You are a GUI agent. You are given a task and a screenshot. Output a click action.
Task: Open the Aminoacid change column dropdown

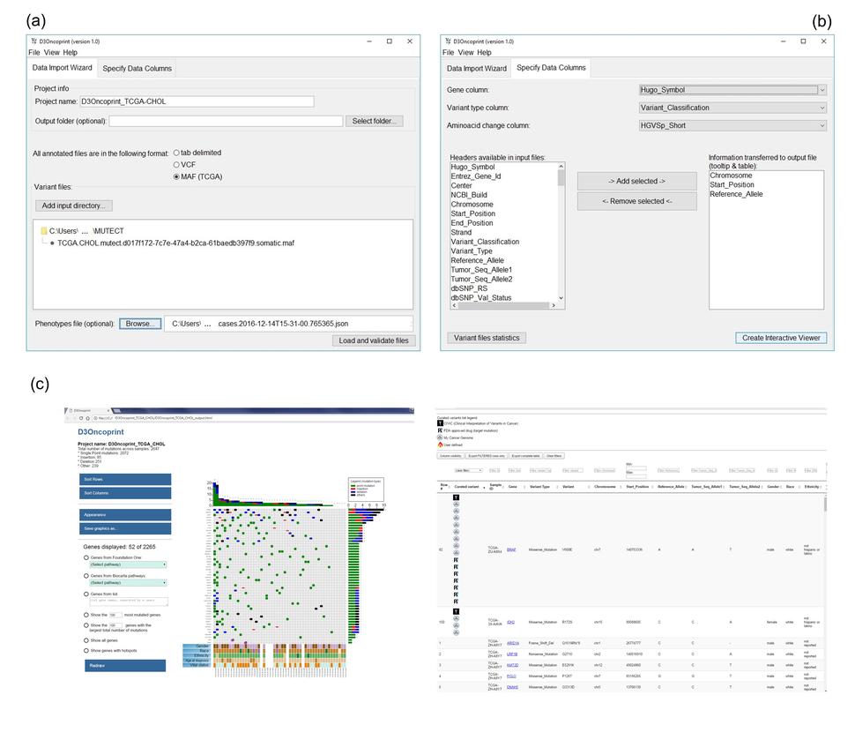732,125
